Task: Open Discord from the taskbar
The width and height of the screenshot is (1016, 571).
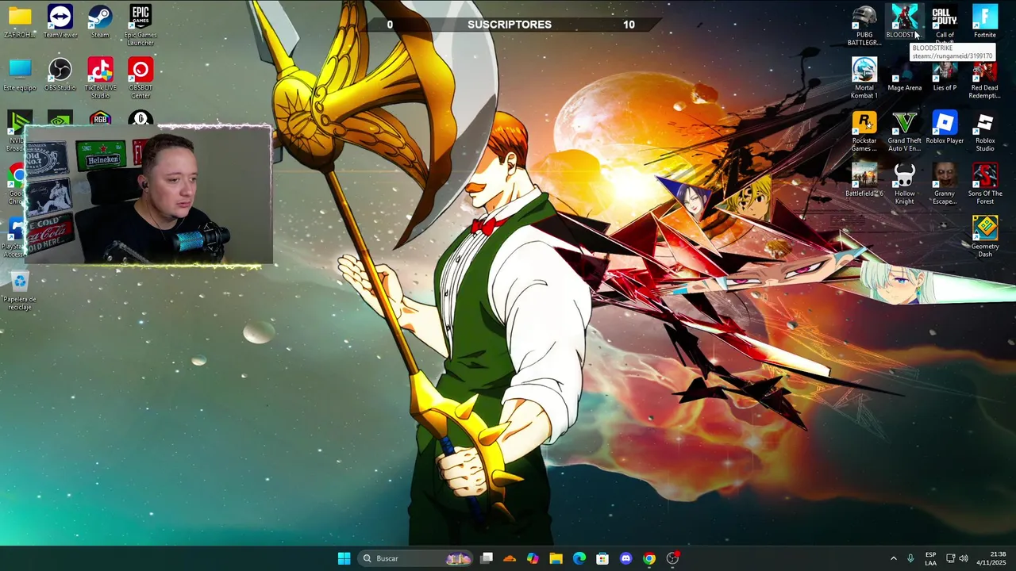Action: [625, 558]
